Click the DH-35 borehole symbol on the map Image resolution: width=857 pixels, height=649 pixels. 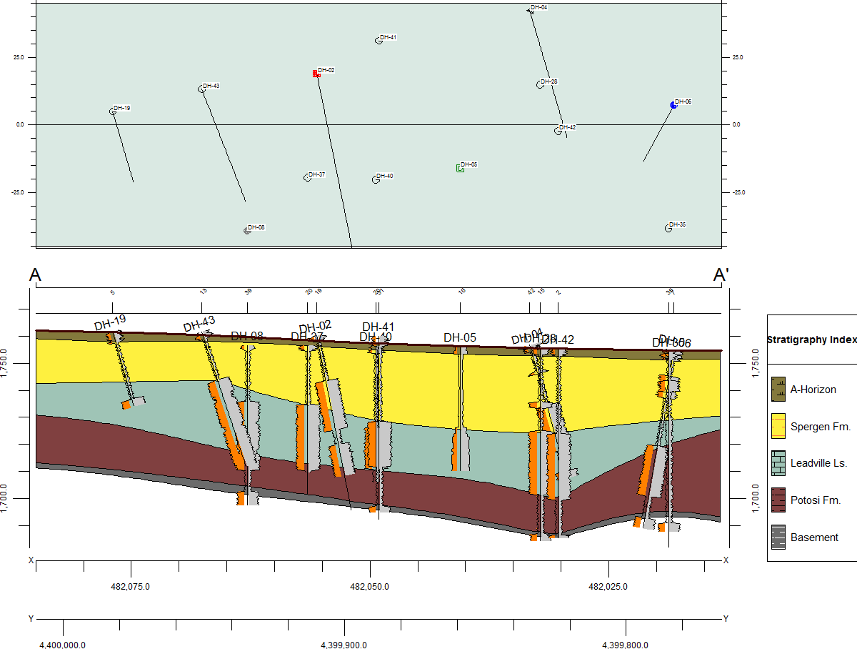668,228
